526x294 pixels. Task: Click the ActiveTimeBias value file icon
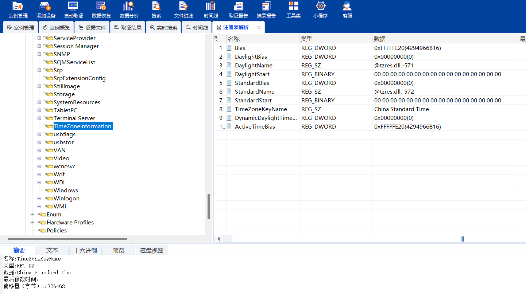229,127
